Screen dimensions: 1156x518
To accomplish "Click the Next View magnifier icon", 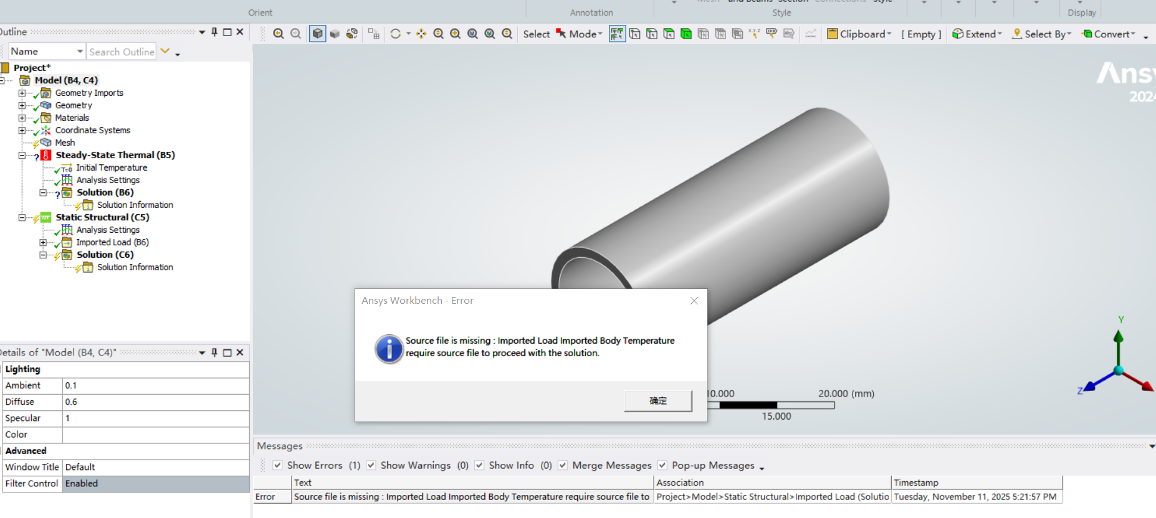I will tap(296, 34).
